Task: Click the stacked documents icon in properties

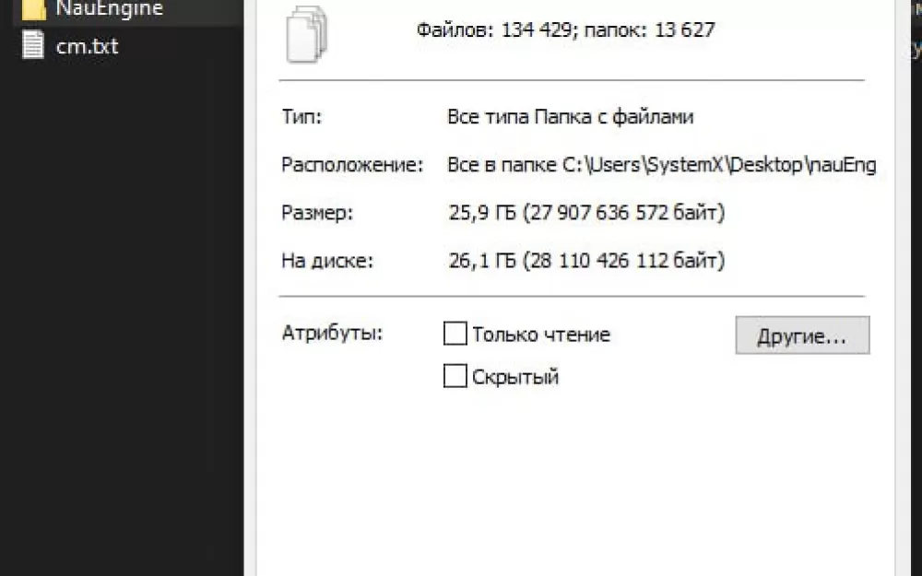Action: click(306, 34)
